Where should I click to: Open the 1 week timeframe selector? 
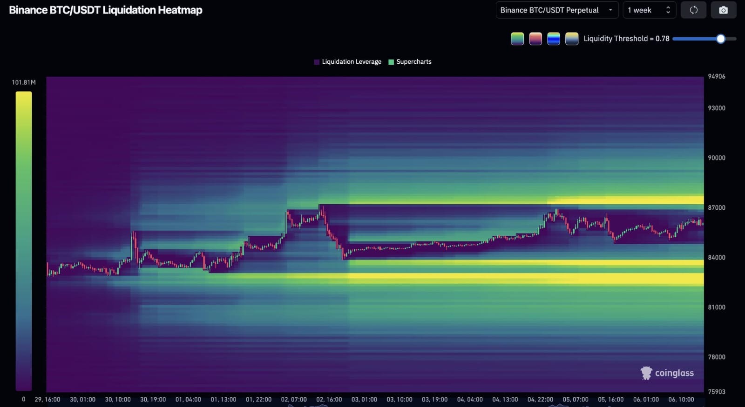click(x=649, y=10)
